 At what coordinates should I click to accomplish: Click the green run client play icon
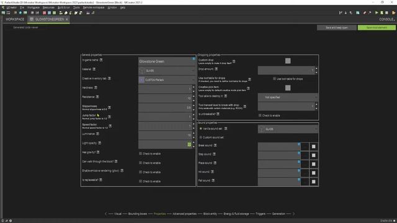tap(377, 12)
